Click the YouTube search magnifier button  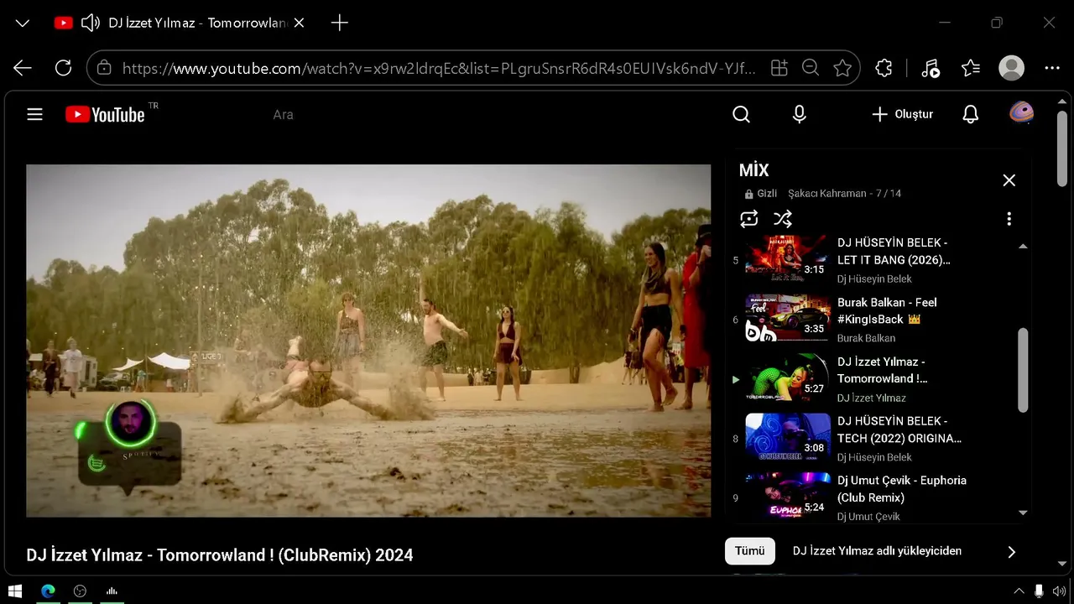pos(741,114)
